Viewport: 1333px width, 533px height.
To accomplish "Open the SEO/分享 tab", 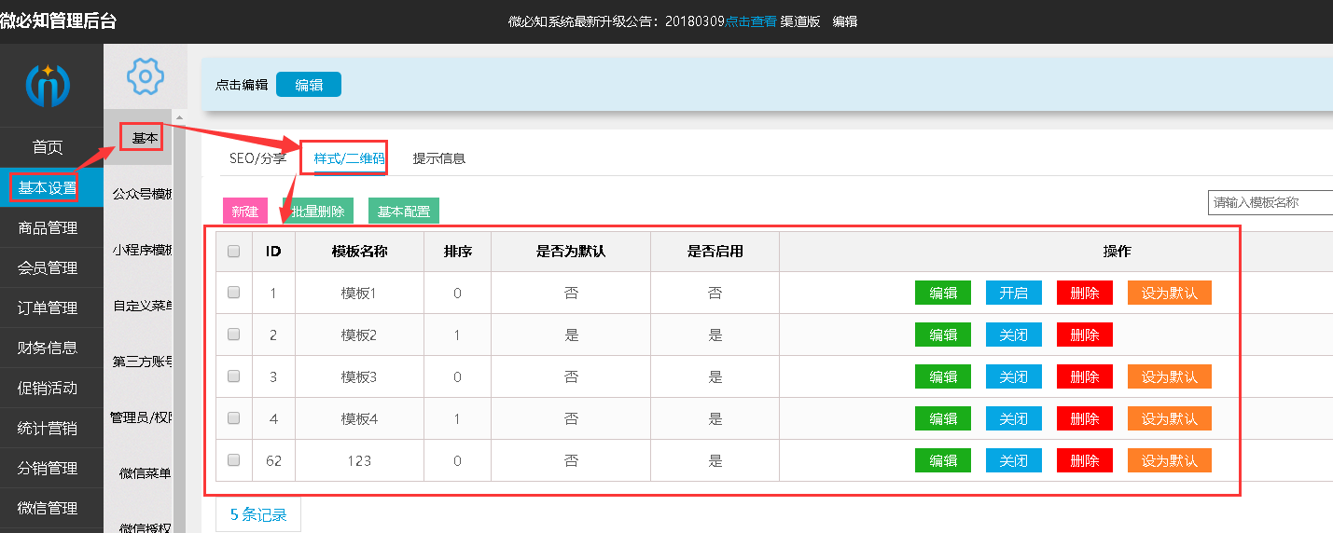I will (x=257, y=158).
